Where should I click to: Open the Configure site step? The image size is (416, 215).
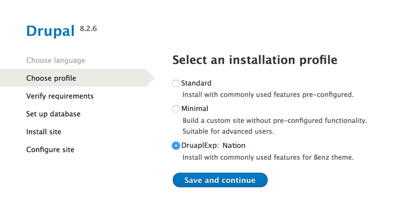coord(50,149)
